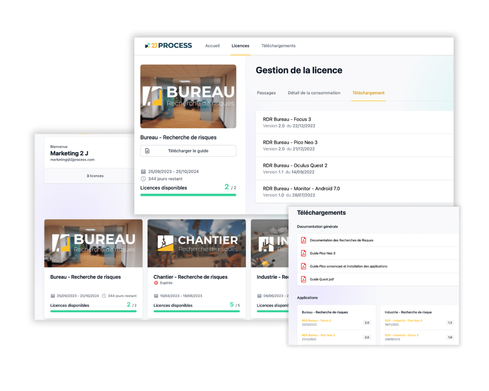Click the Chantier - Recherche de risques card title
The width and height of the screenshot is (489, 391).
click(191, 277)
